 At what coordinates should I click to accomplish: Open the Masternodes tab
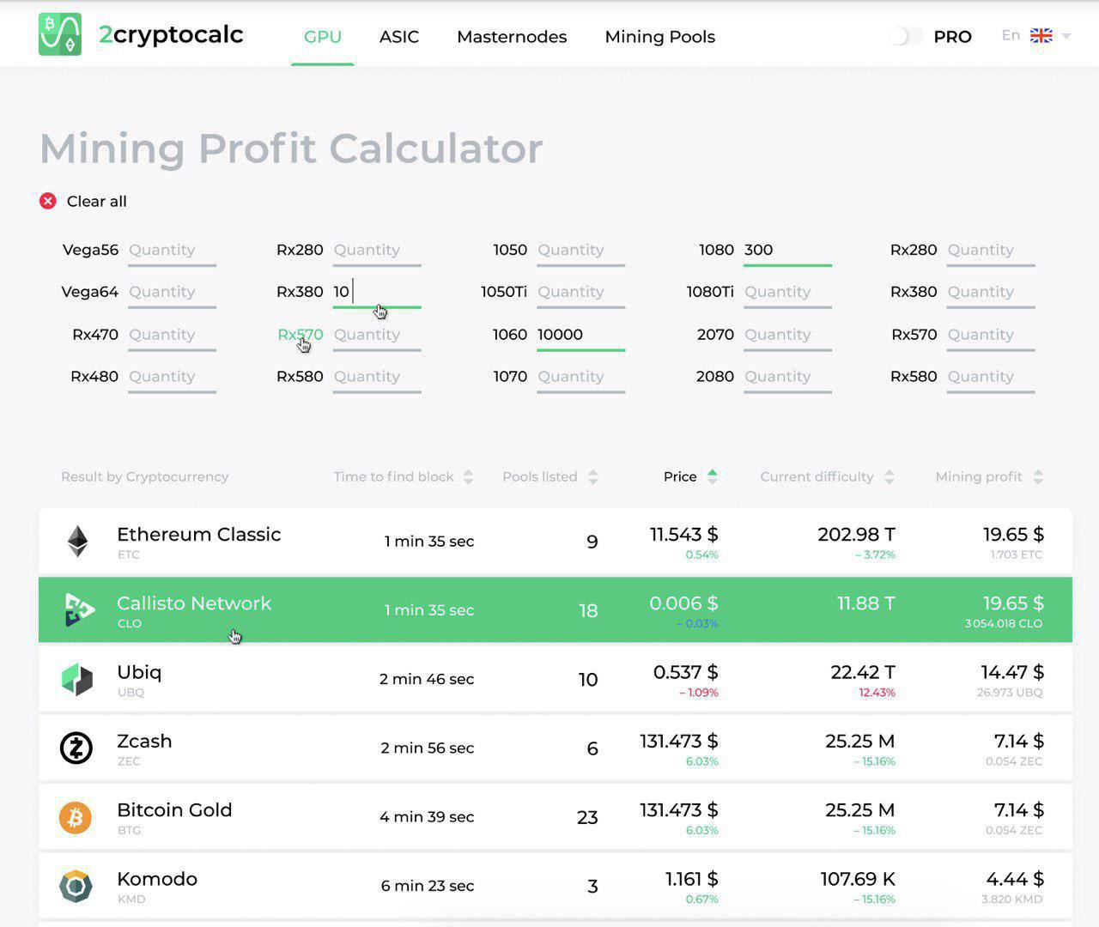(512, 36)
